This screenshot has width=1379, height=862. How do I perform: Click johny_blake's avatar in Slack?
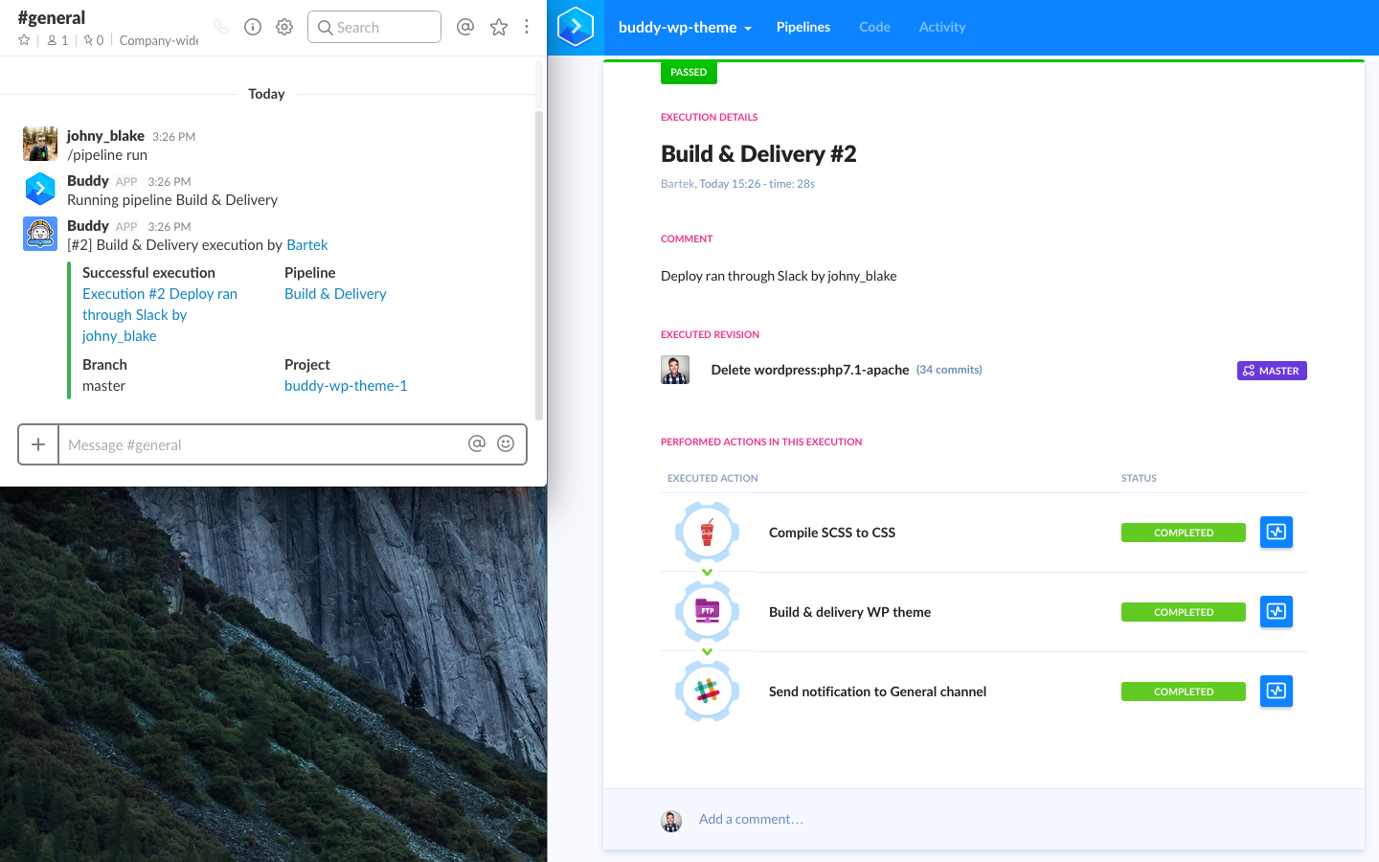(x=40, y=144)
